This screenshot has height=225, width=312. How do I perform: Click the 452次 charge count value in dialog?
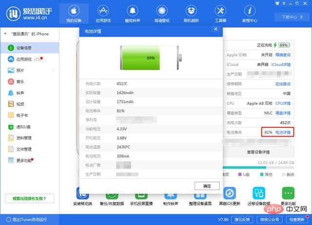point(122,83)
